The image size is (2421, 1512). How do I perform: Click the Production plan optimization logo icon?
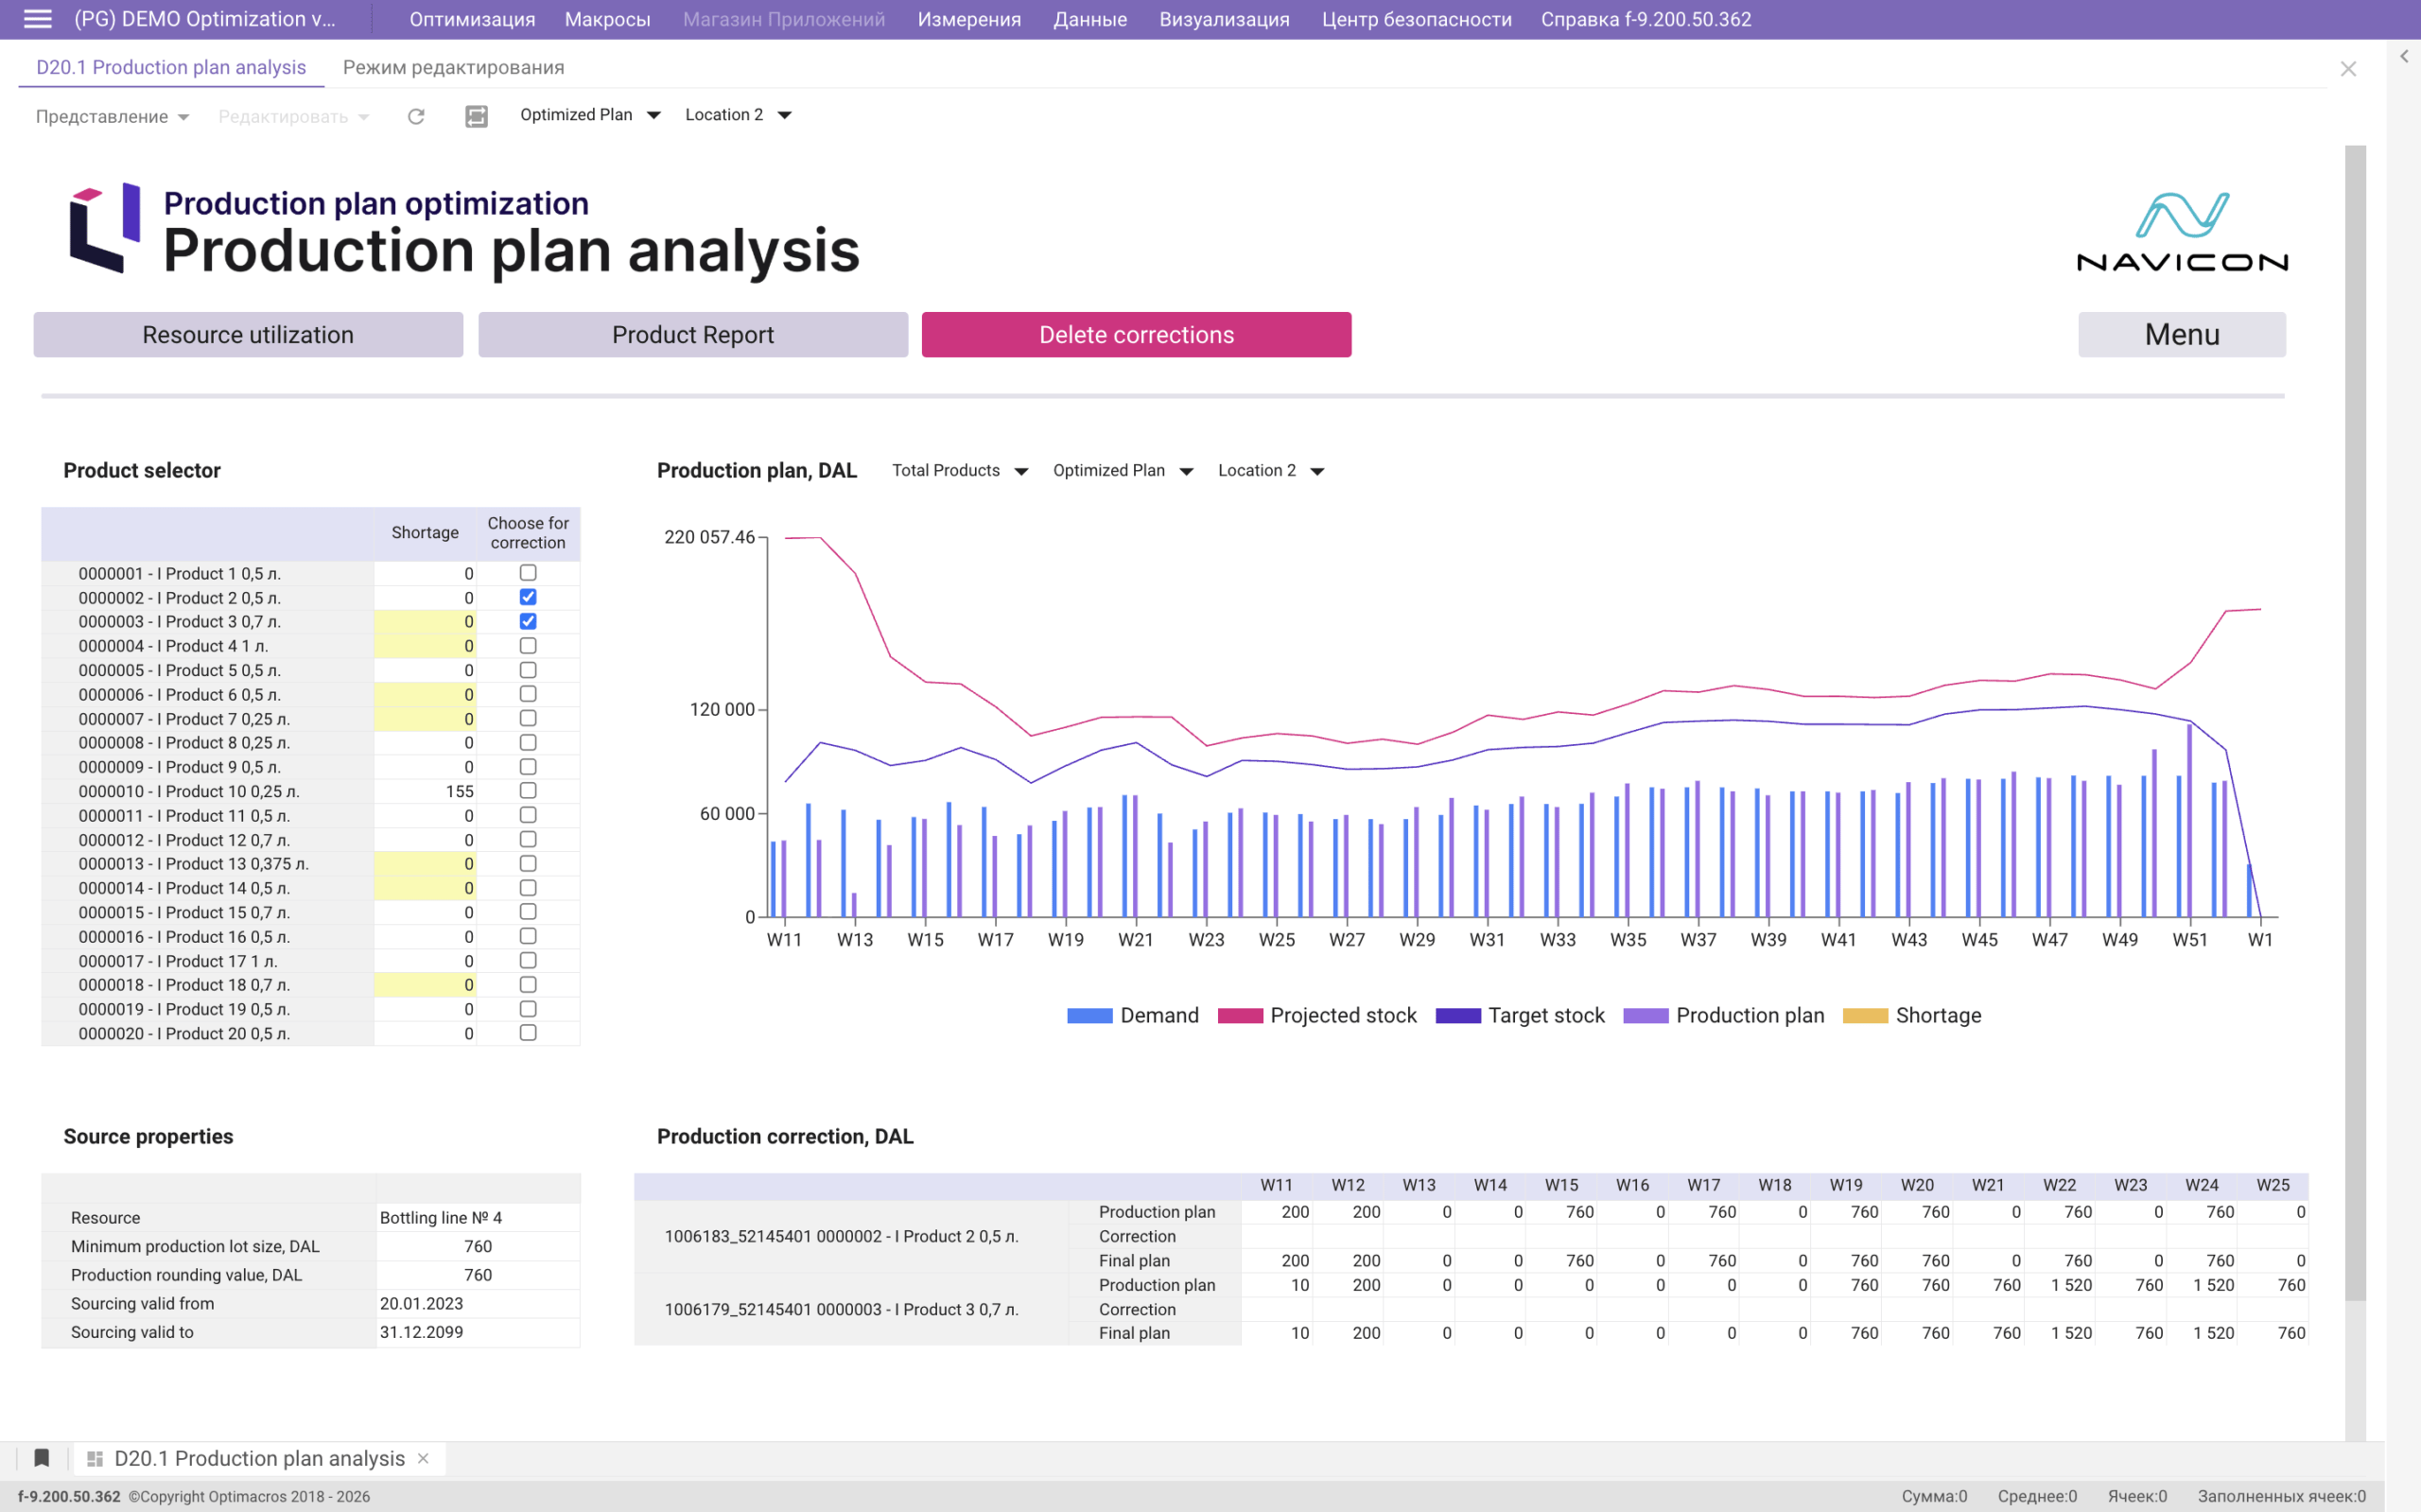105,228
